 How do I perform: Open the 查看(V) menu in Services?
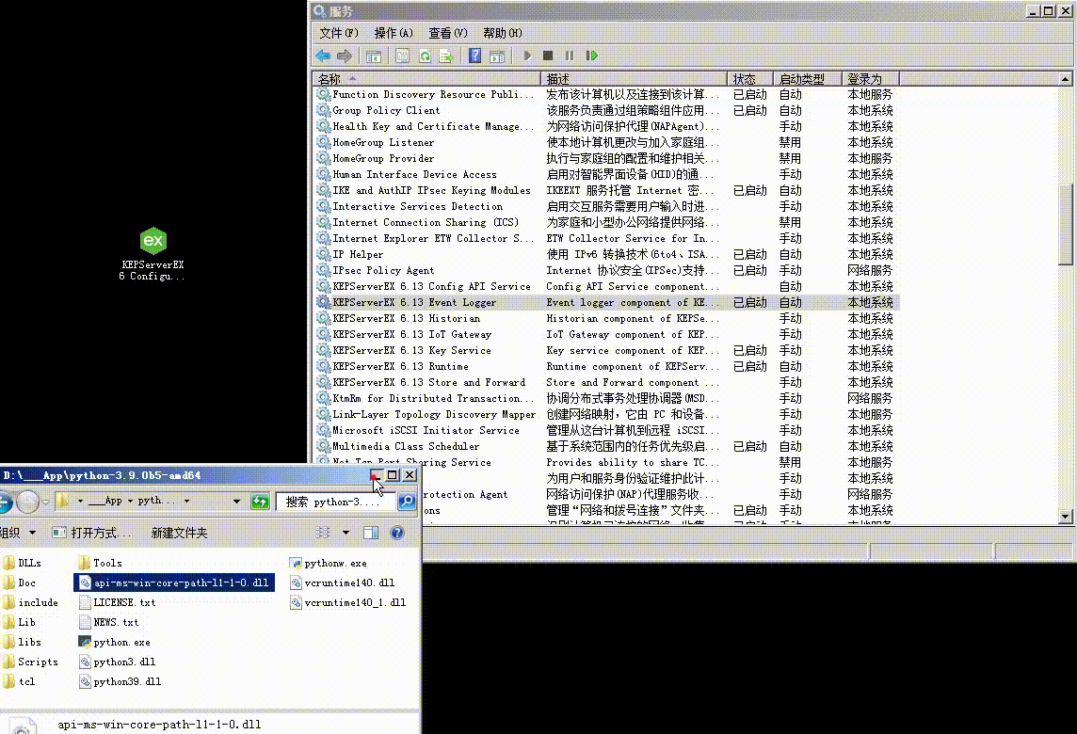(448, 33)
